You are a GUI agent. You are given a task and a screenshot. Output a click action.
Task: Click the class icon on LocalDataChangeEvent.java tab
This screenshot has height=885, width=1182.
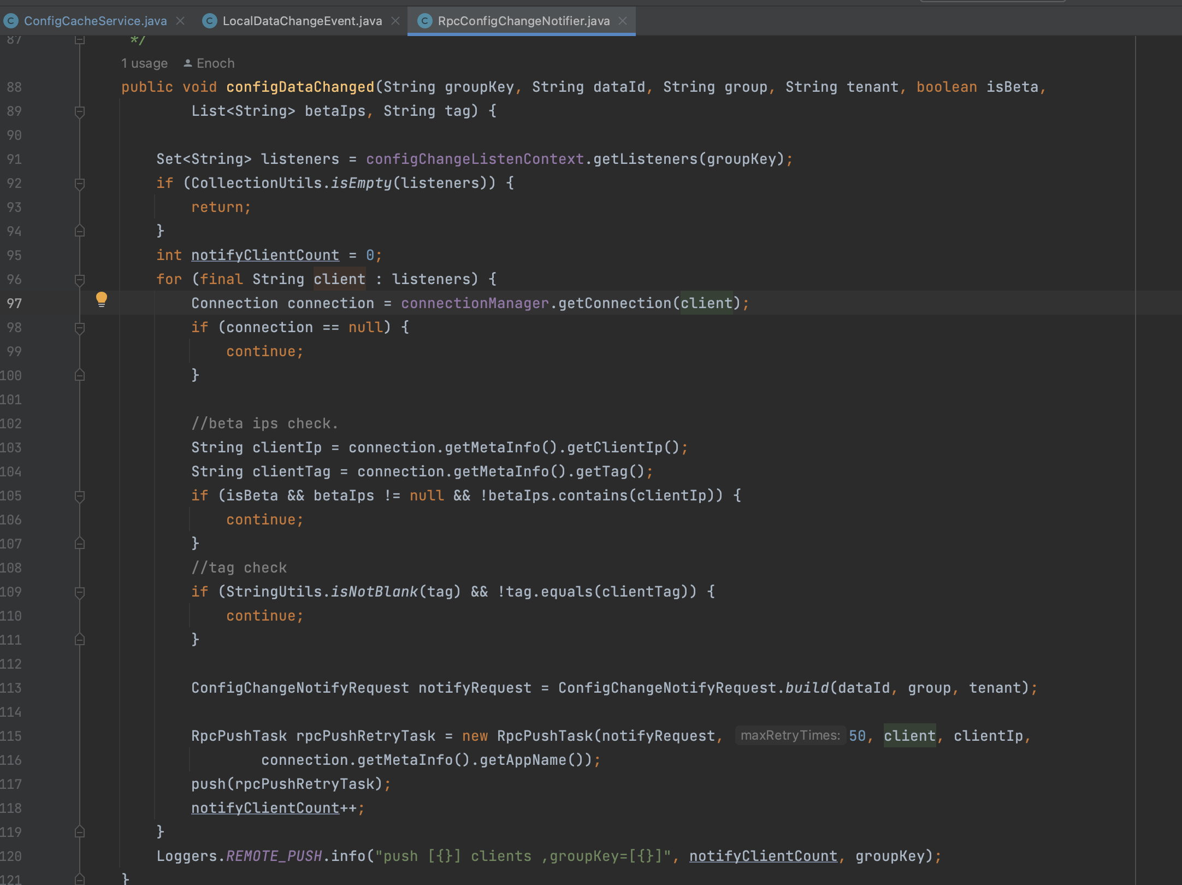tap(209, 21)
